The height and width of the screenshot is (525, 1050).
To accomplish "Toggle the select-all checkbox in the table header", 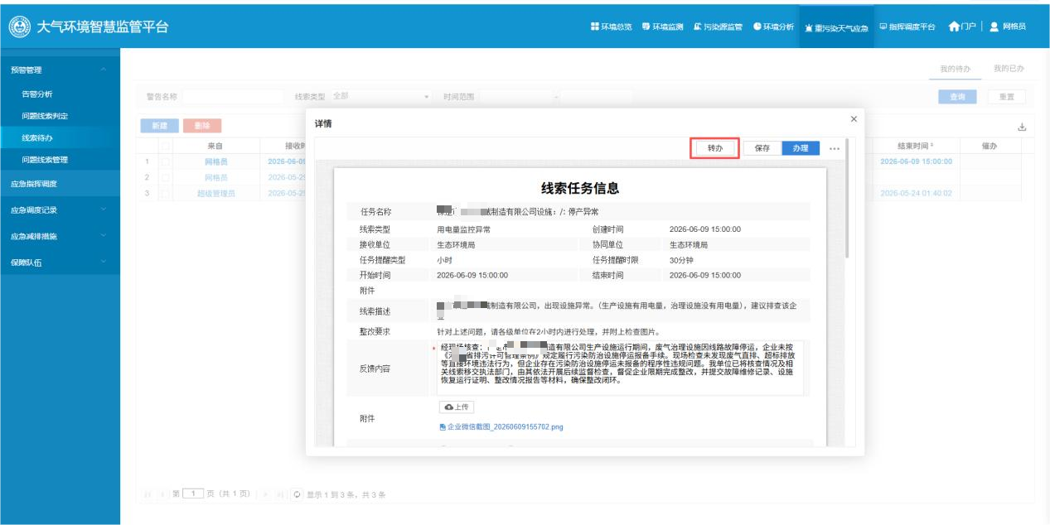I will 166,147.
